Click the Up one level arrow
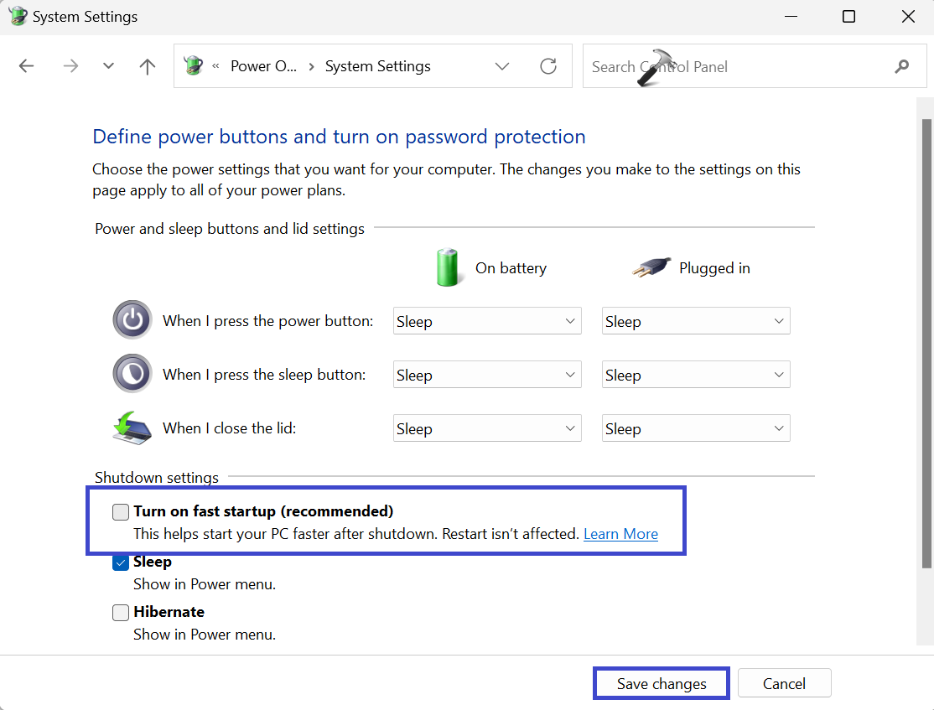Image resolution: width=934 pixels, height=710 pixels. point(148,66)
